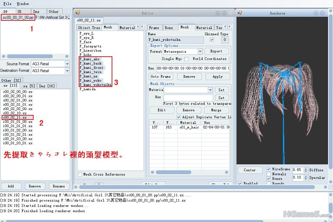Image resolution: width=333 pixels, height=222 pixels.
Task: Enable the Single Mqo checkbox
Action: [186, 59]
